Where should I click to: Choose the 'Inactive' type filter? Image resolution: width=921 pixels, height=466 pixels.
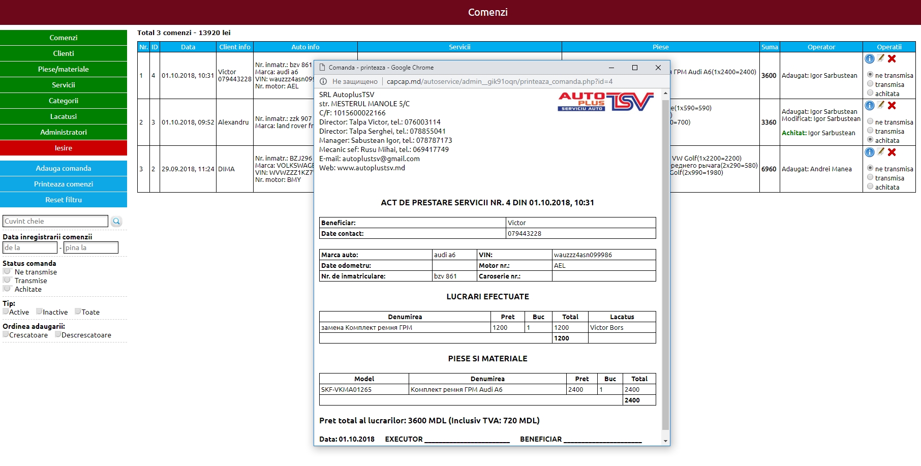coord(39,312)
